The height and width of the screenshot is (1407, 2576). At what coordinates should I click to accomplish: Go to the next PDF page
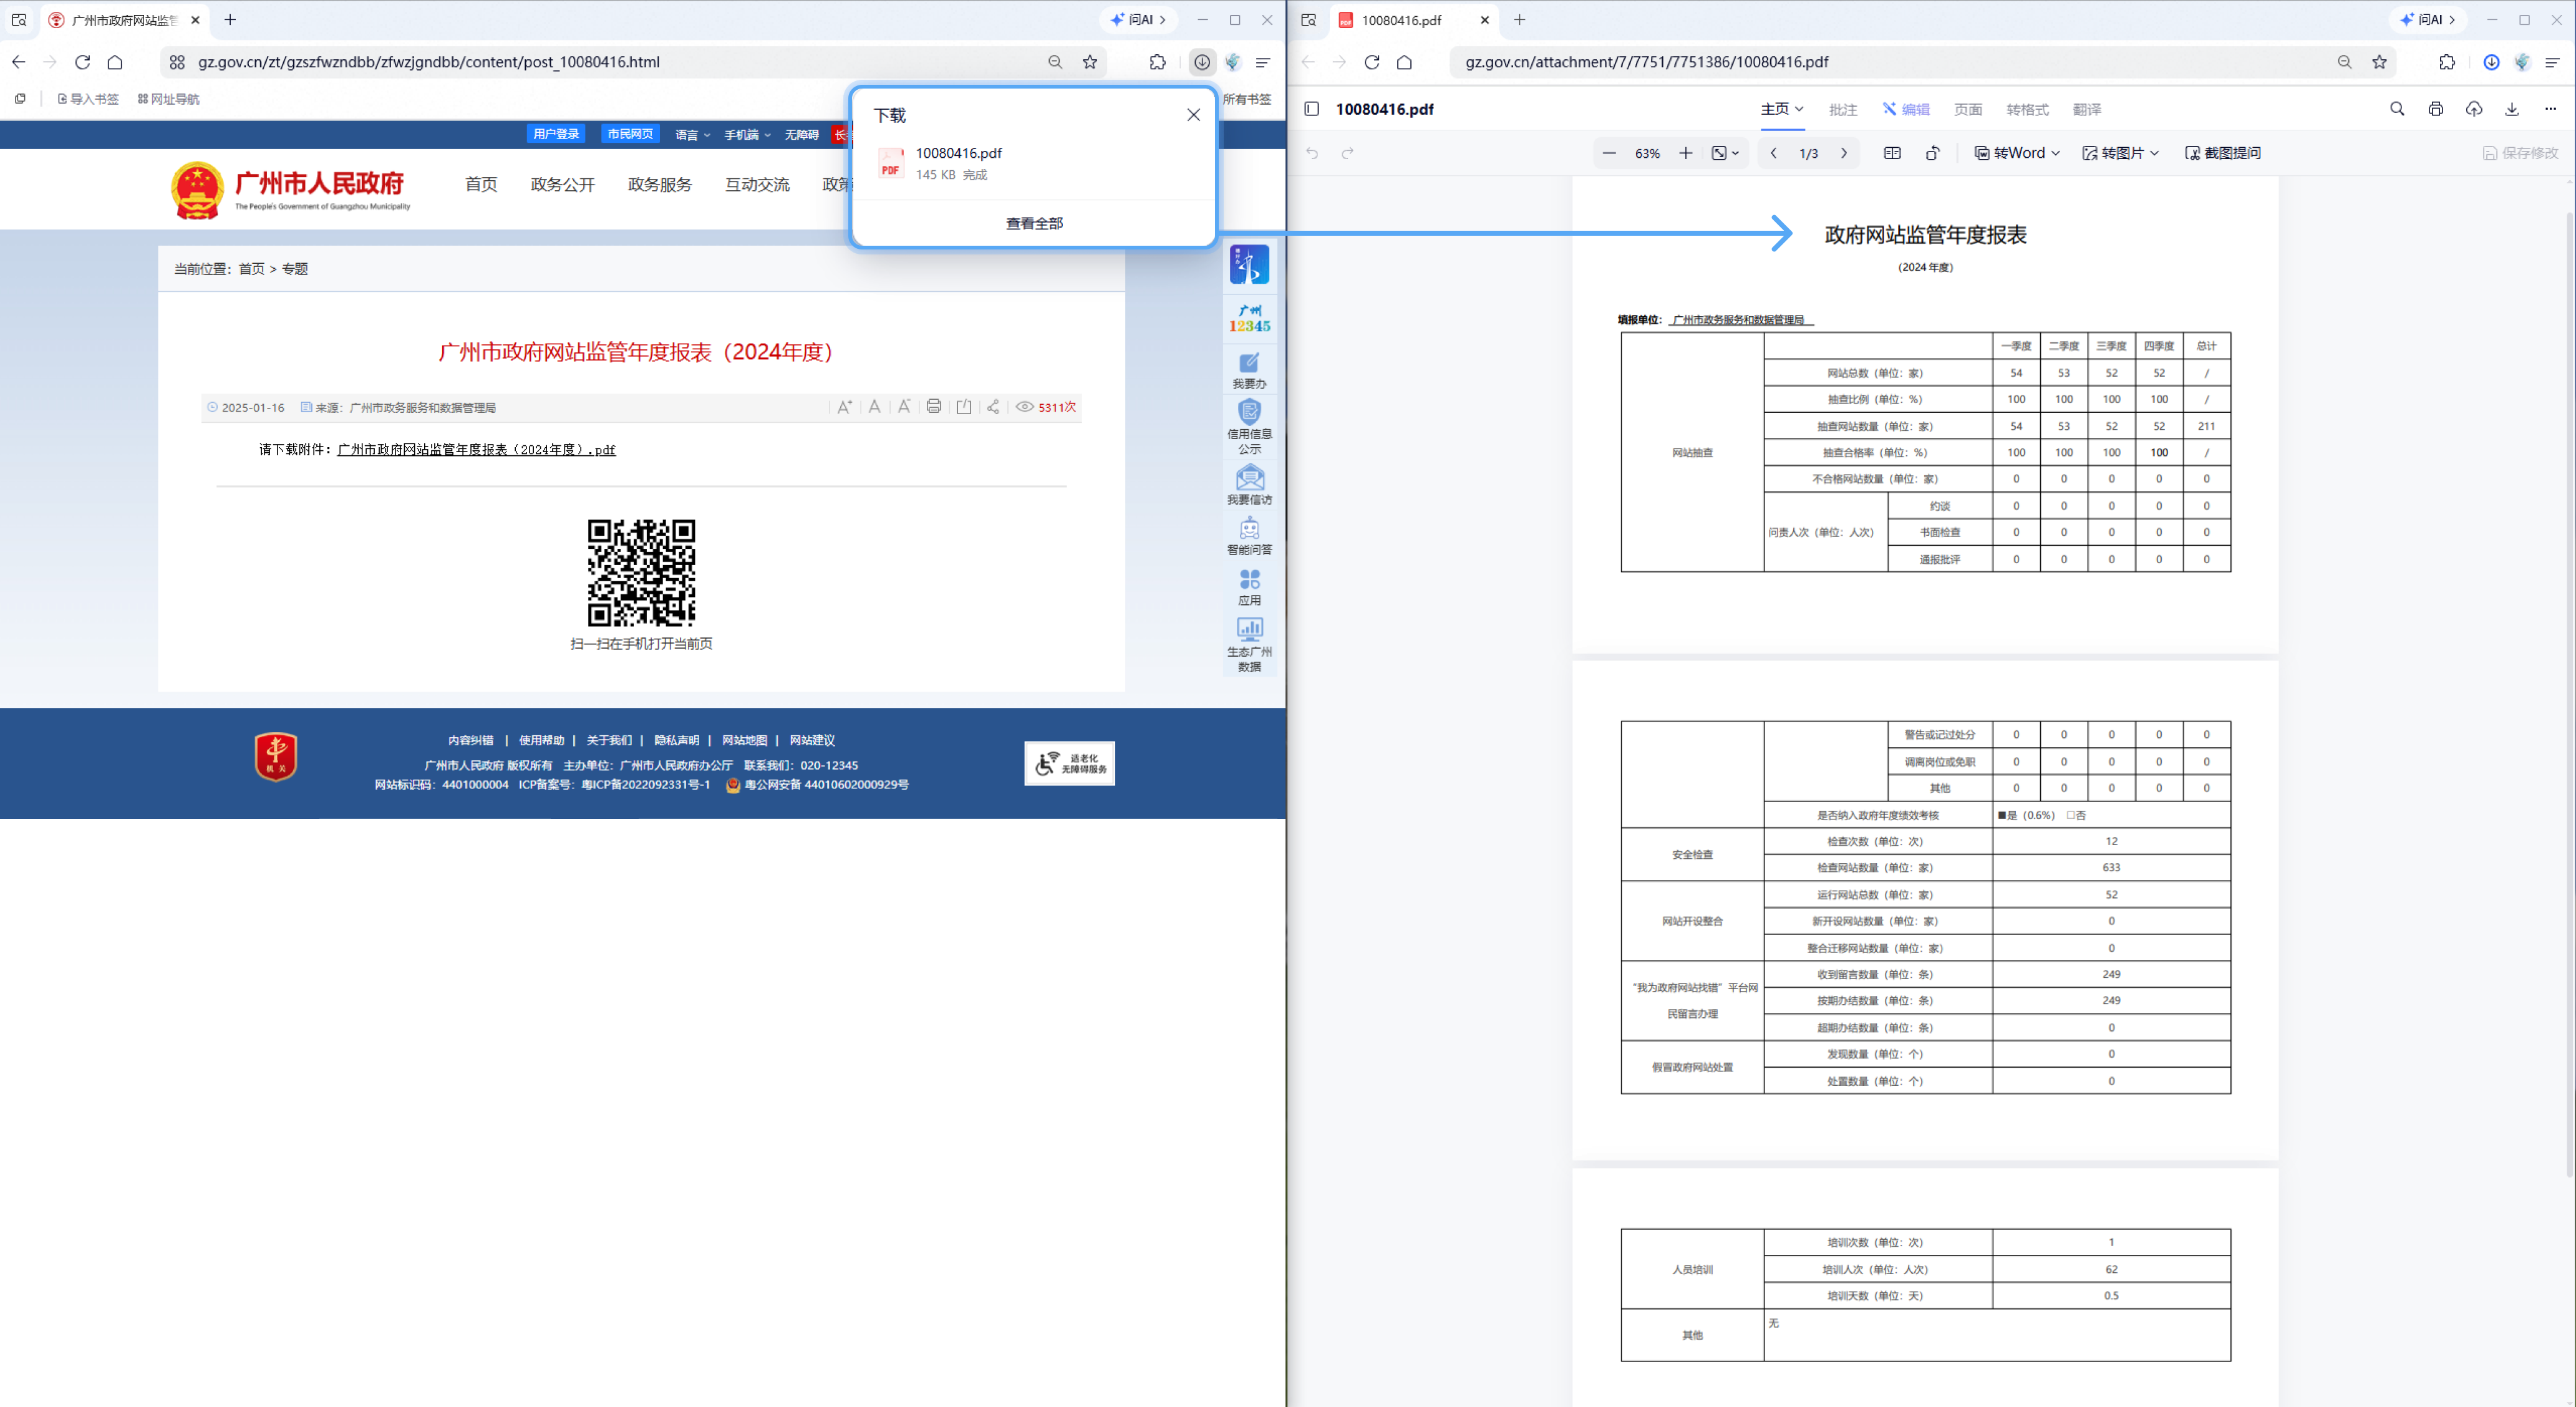pos(1844,153)
